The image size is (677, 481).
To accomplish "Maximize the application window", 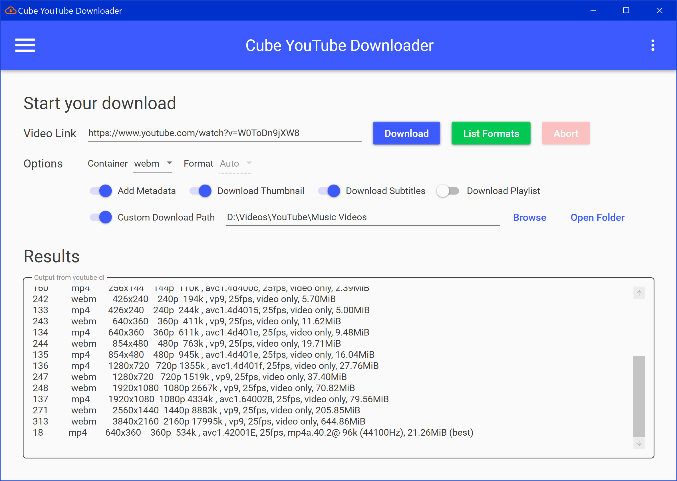I will [x=626, y=10].
